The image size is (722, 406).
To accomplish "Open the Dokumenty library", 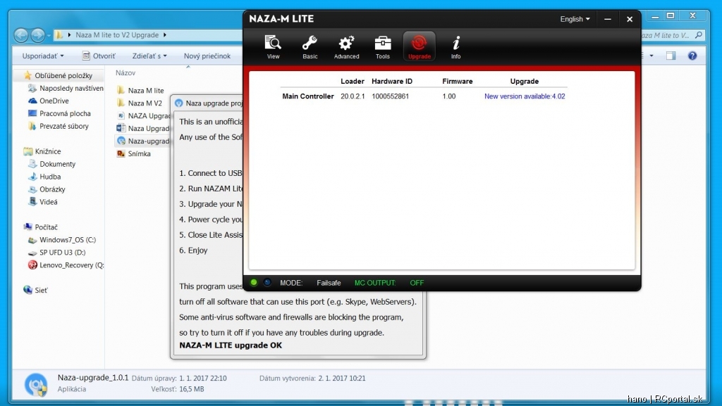I will [51, 164].
